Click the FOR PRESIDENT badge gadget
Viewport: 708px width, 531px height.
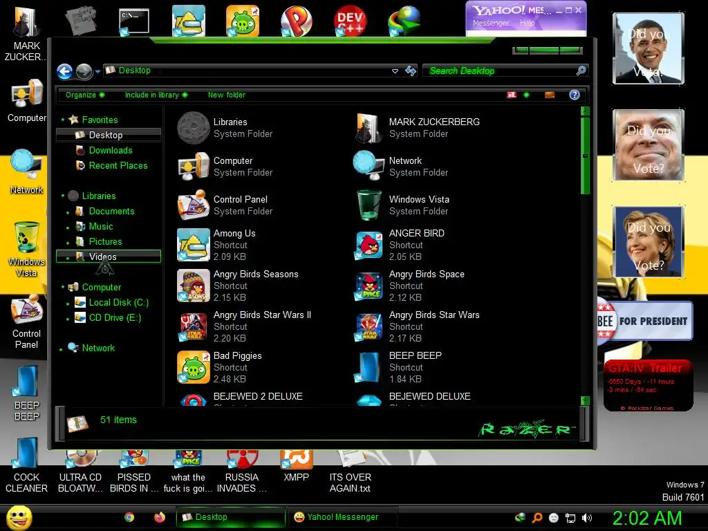(x=645, y=321)
